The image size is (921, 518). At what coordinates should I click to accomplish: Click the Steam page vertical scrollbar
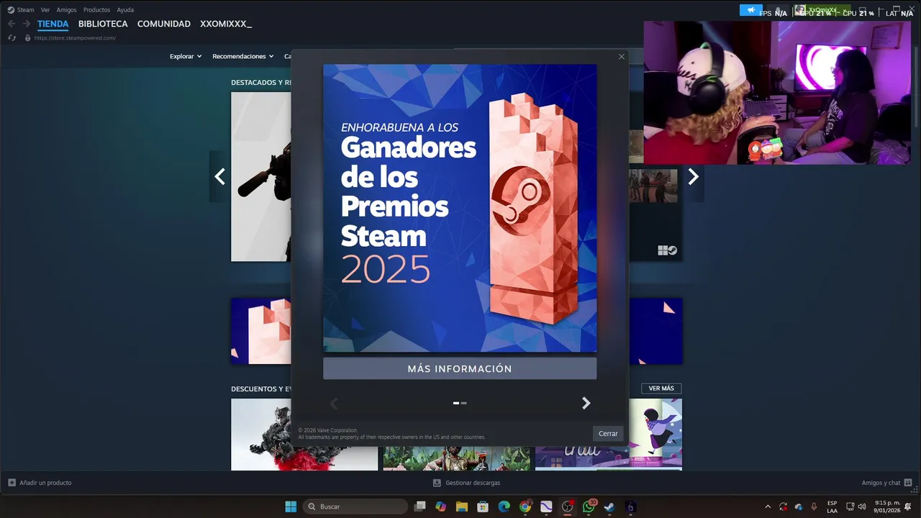[917, 86]
